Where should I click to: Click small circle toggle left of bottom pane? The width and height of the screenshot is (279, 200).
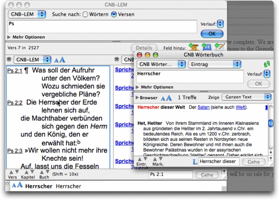[x=7, y=183]
